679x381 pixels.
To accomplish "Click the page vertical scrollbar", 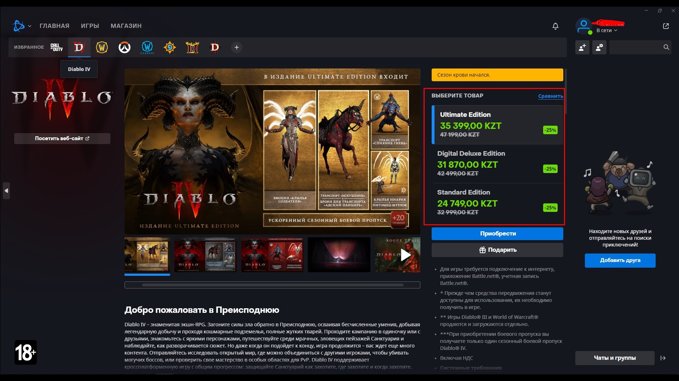I will tap(566, 92).
